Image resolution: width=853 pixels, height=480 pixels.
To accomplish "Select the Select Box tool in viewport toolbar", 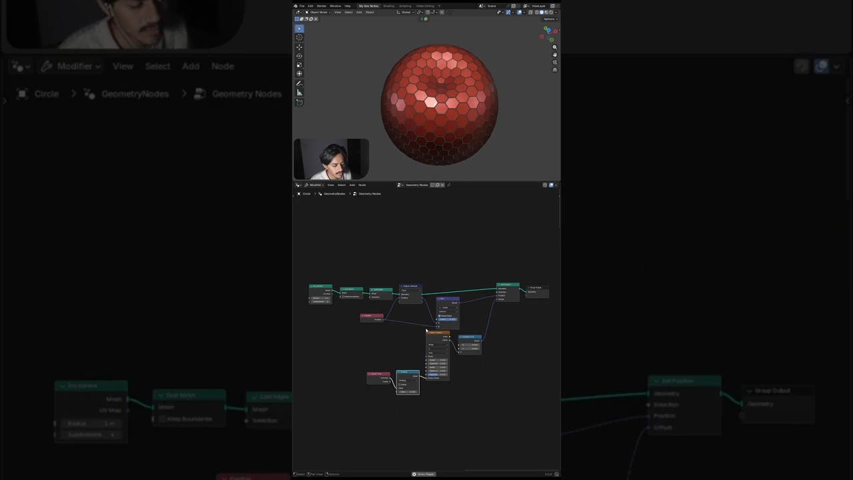I will point(299,28).
